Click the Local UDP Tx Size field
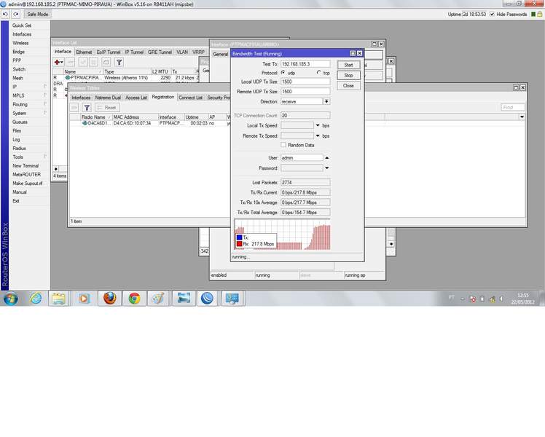This screenshot has width=545, height=437. (305, 82)
